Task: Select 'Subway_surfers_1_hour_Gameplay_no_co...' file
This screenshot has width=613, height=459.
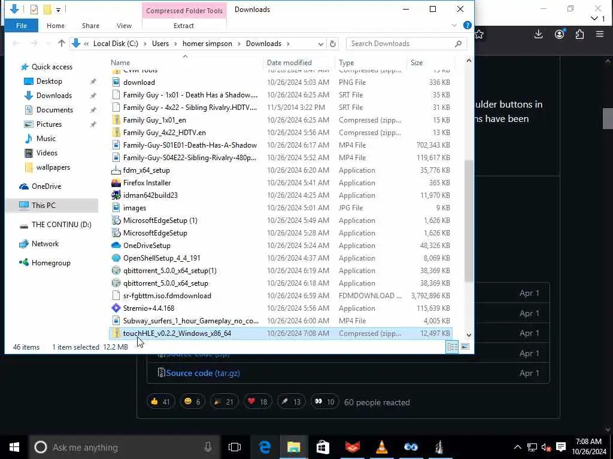Action: 191,321
